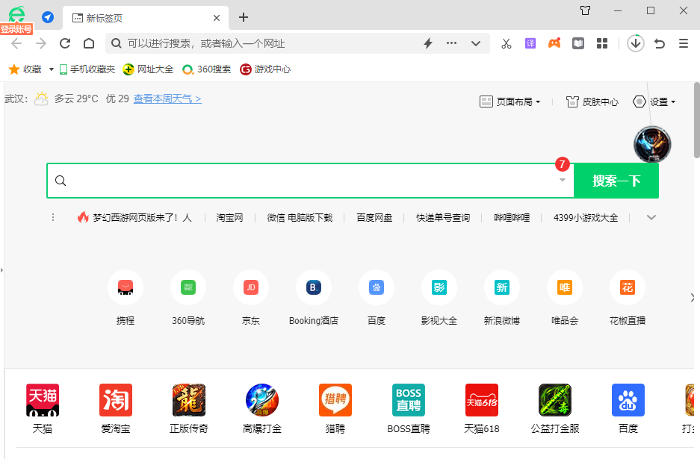This screenshot has height=459, width=700.
Task: Open the 百度网盘 link
Action: tap(374, 217)
